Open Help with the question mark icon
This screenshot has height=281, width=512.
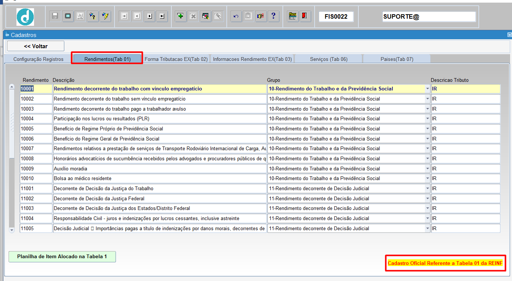[x=274, y=16]
